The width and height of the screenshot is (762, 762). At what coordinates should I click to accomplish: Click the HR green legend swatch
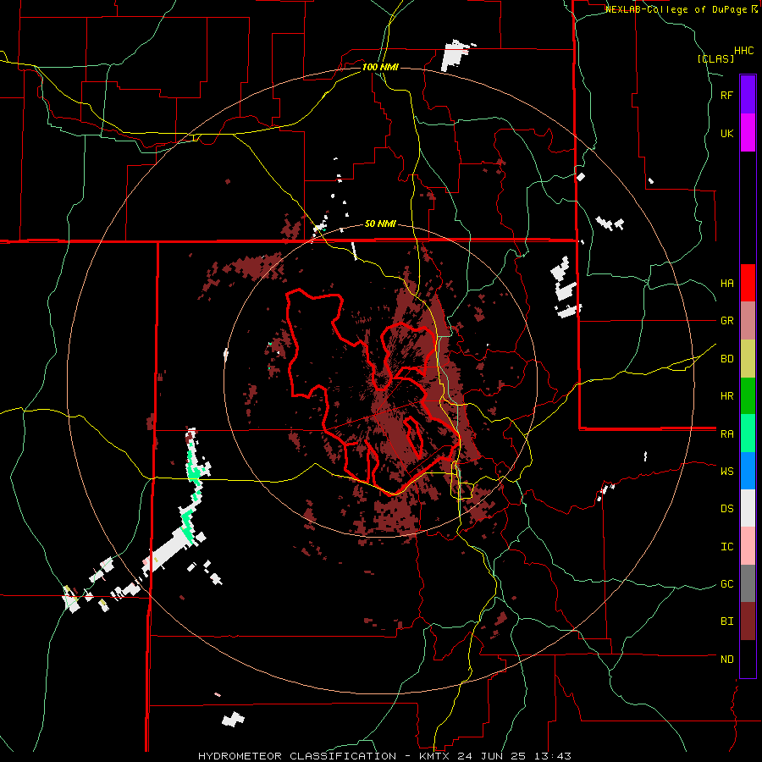[x=748, y=396]
